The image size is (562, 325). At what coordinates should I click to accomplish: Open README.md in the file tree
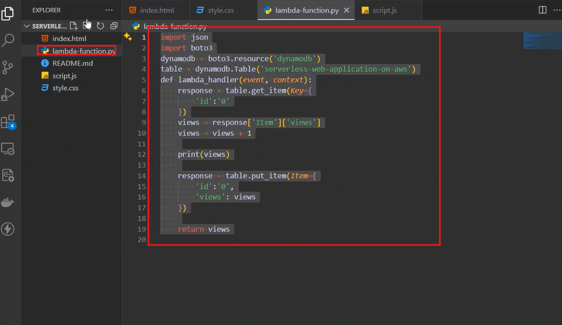coord(72,63)
